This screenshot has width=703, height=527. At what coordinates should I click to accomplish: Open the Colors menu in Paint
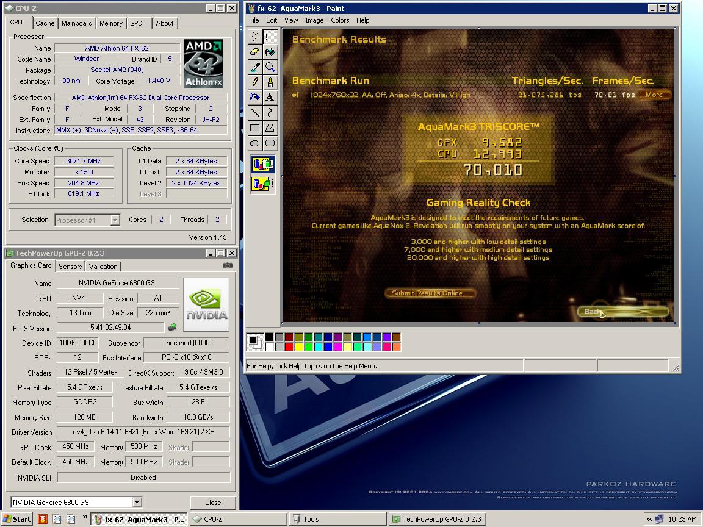(340, 20)
